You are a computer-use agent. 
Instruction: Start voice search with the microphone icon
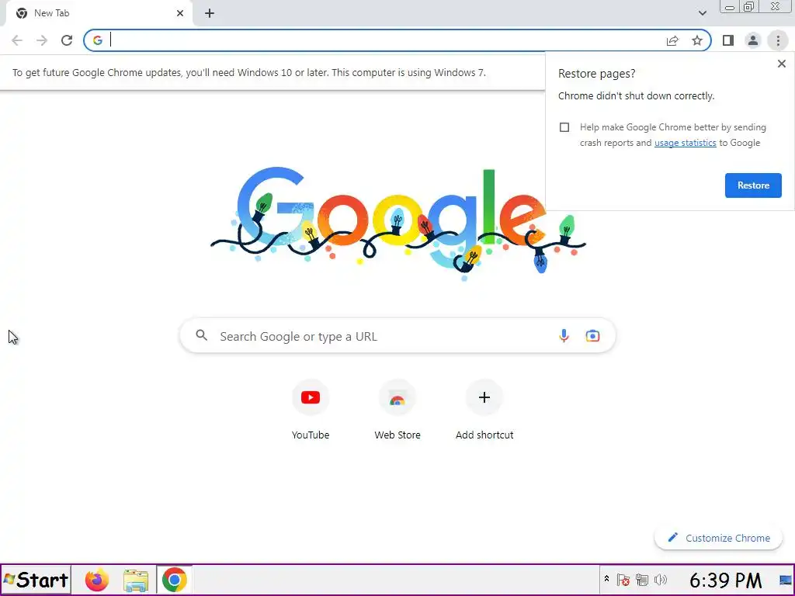pyautogui.click(x=564, y=335)
